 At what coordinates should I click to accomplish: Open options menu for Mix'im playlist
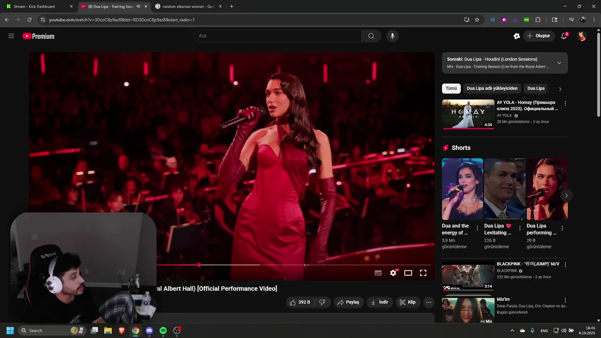click(565, 300)
